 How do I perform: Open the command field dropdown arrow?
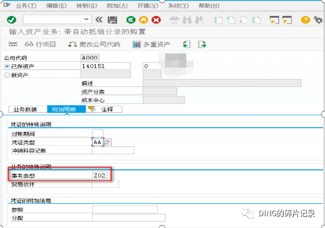tap(86, 19)
